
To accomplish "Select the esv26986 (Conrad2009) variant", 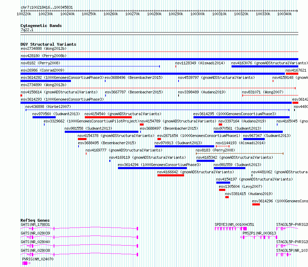I will click(43, 70).
